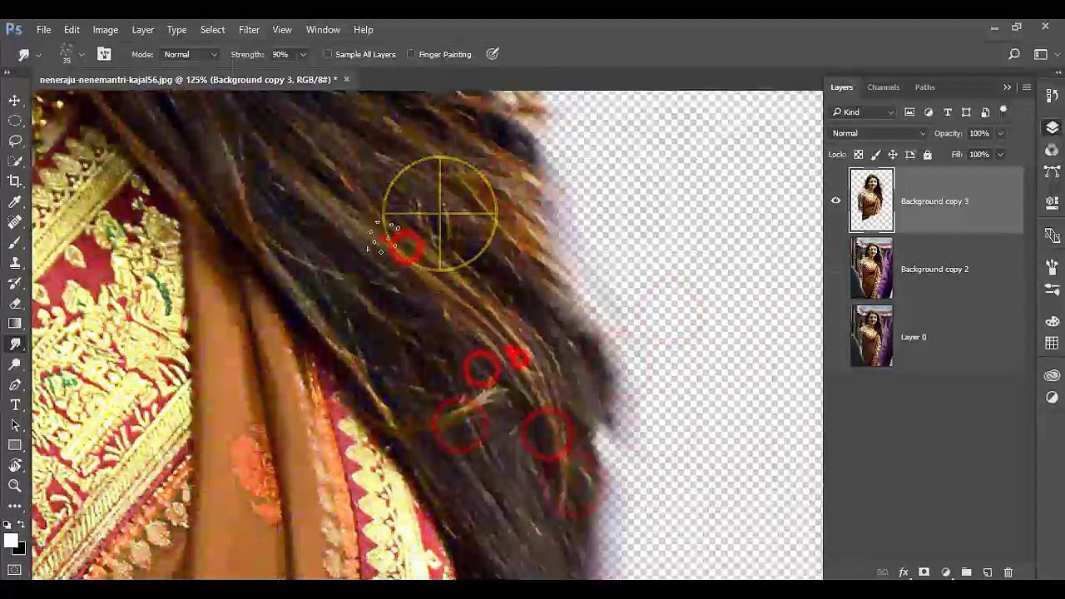Collapse the Layers panel double-arrow
The width and height of the screenshot is (1065, 599).
(x=1007, y=87)
